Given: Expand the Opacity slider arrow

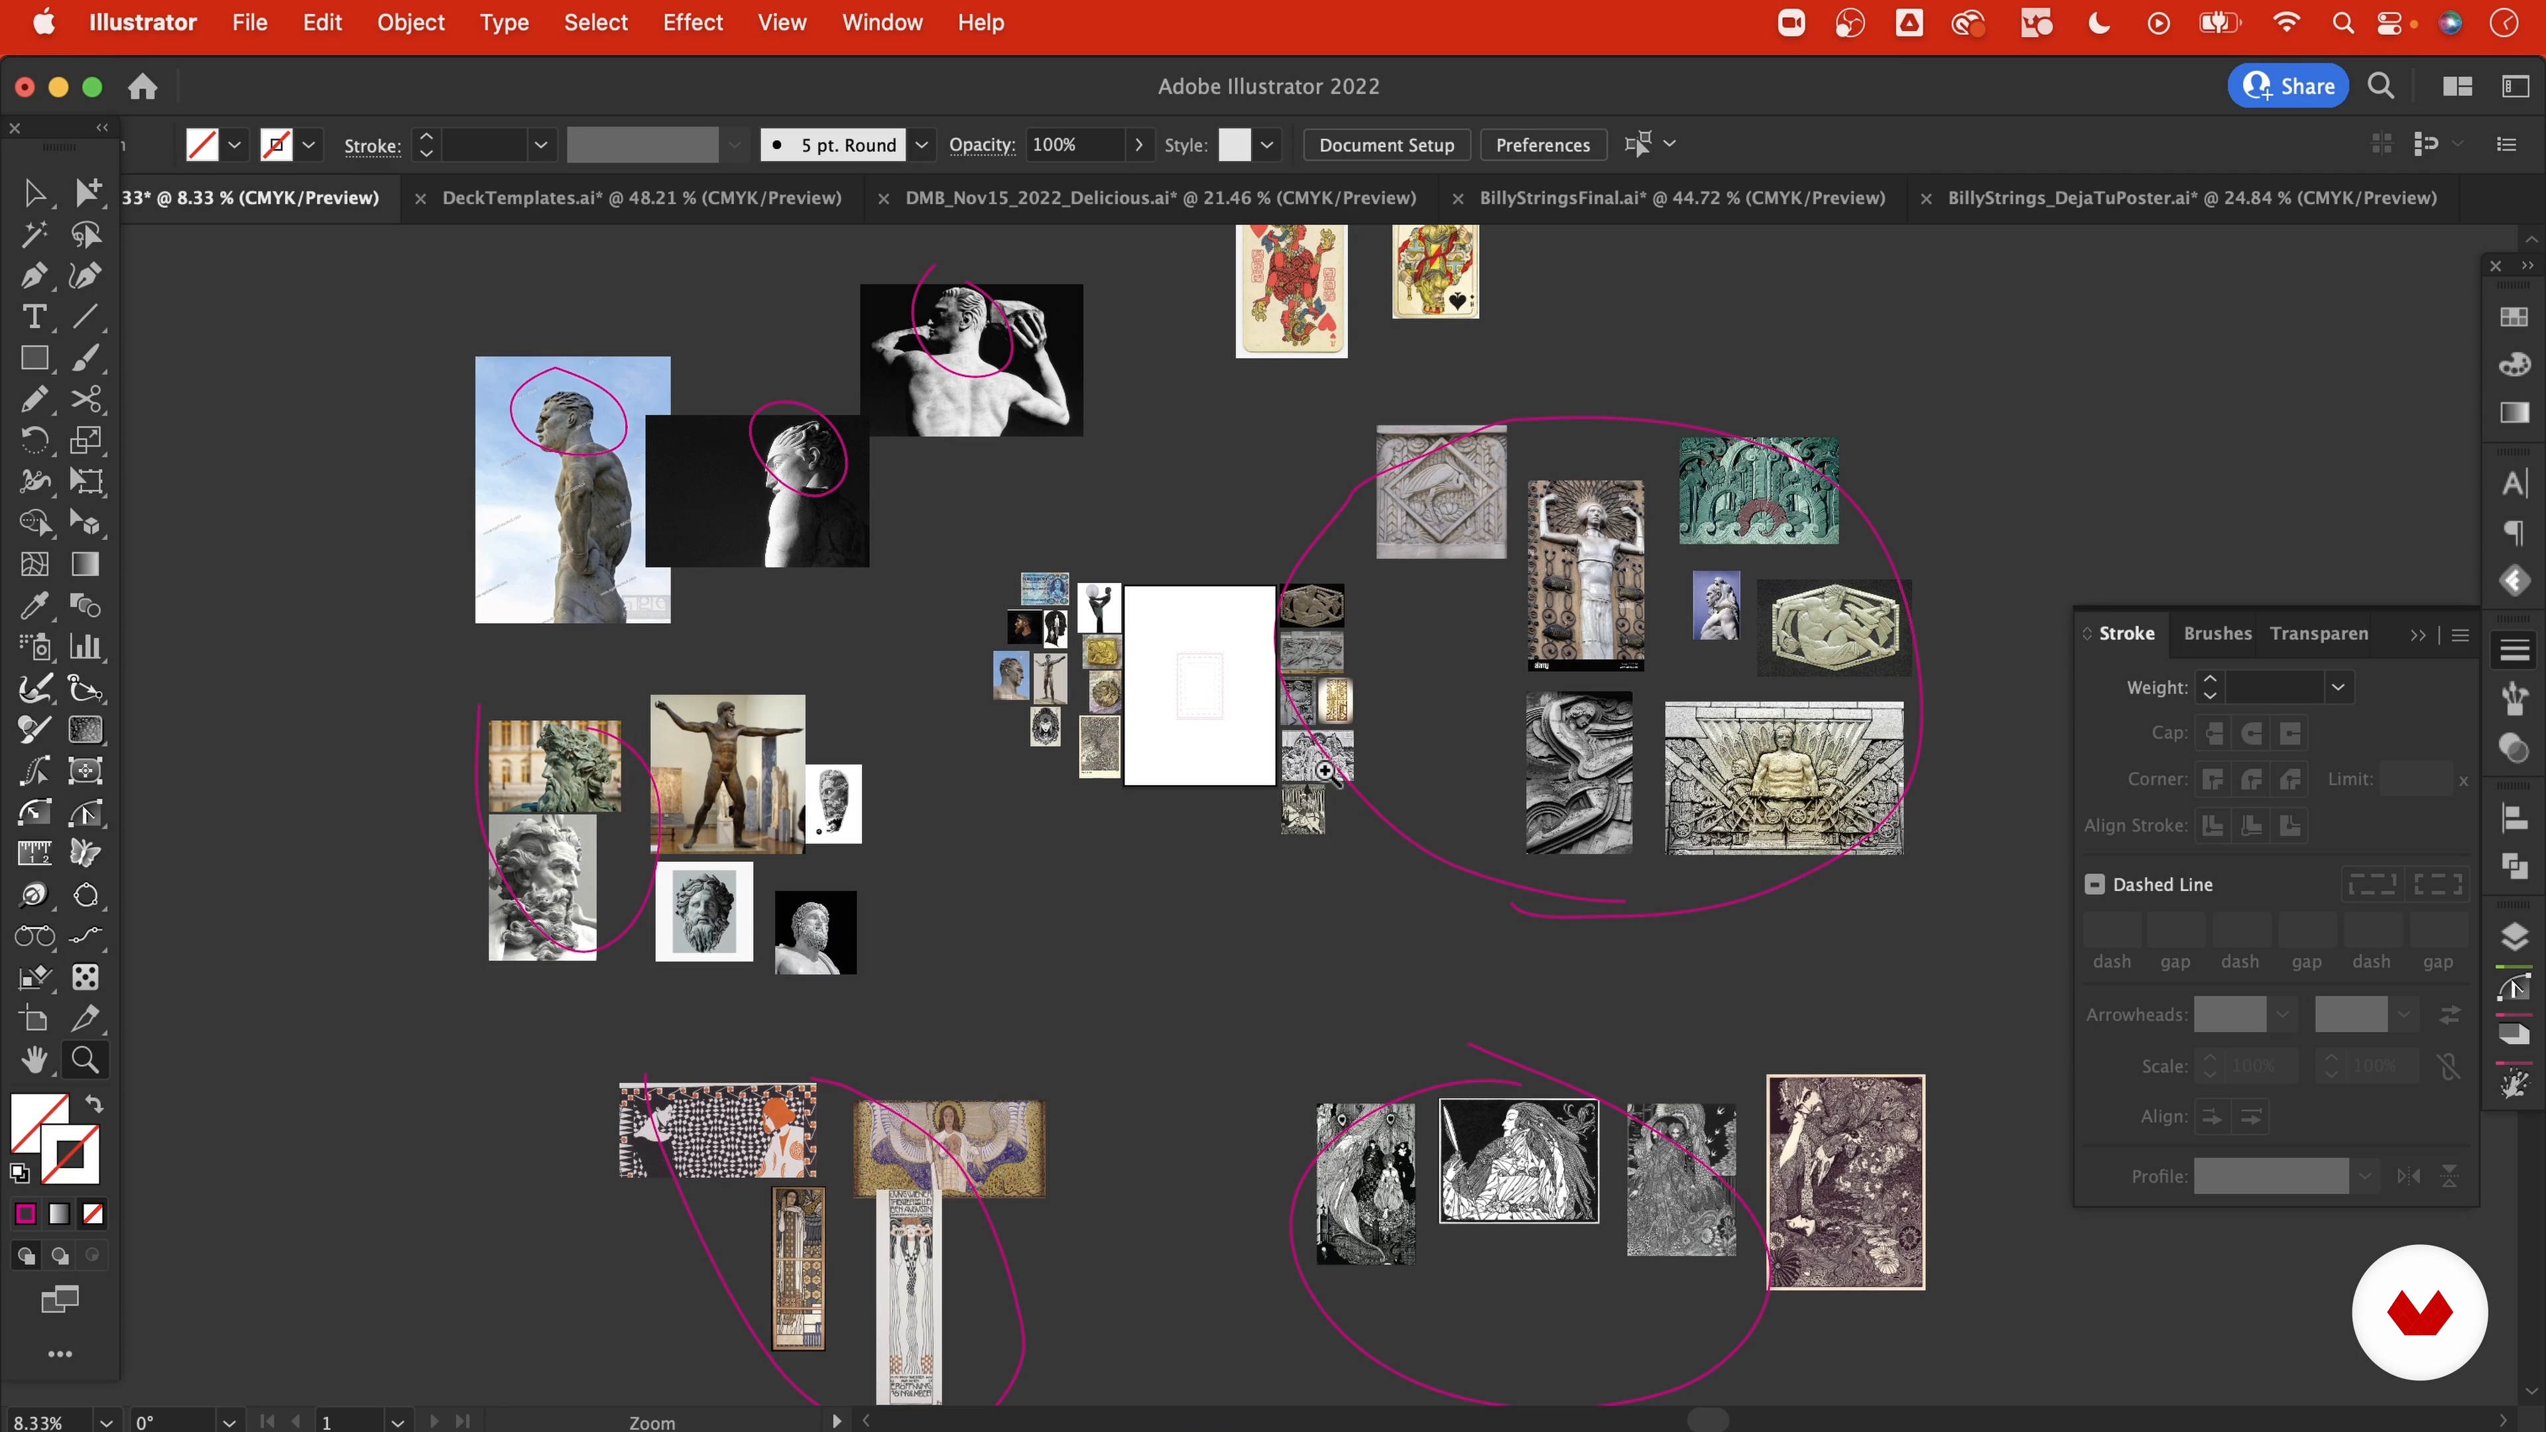Looking at the screenshot, I should [1140, 145].
